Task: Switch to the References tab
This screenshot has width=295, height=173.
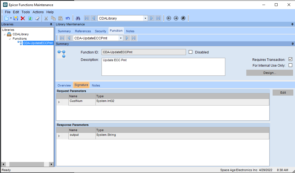Action: (x=83, y=31)
